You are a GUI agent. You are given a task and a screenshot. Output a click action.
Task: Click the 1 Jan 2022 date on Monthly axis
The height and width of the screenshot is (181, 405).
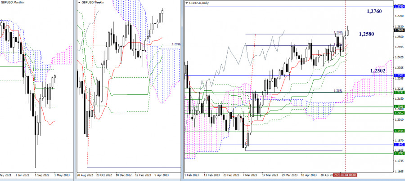coord(23,175)
